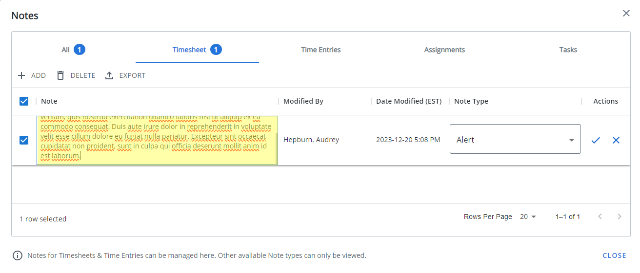Switch to the Tasks tab

[568, 50]
